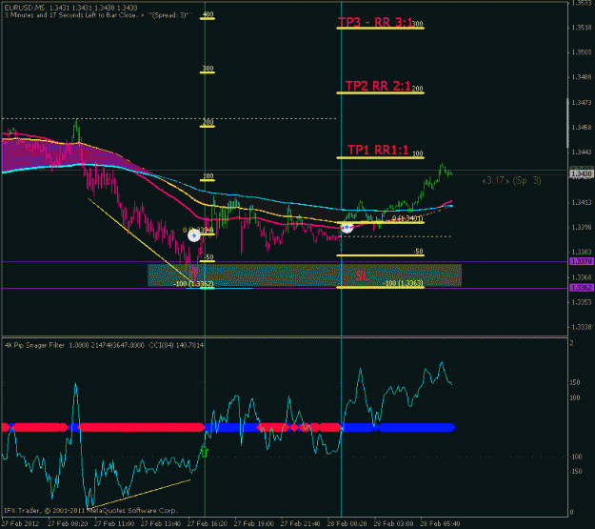Click the 1.3338 price axis label
Screen dimensions: 595x529
click(582, 327)
